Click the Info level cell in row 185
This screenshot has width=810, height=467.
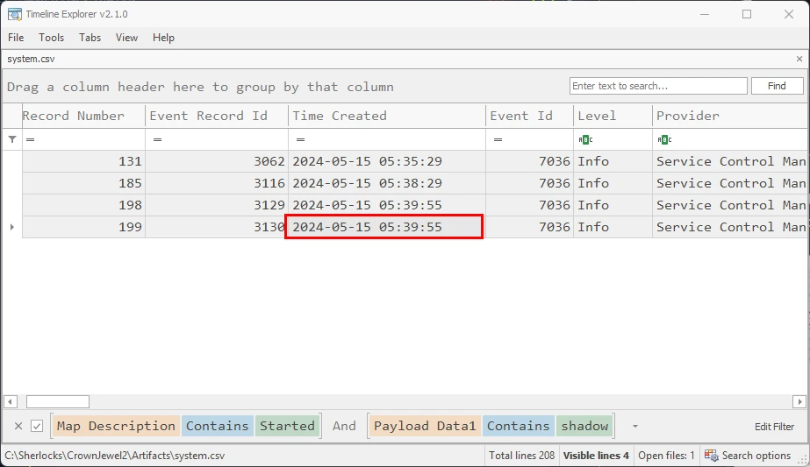[x=613, y=183]
